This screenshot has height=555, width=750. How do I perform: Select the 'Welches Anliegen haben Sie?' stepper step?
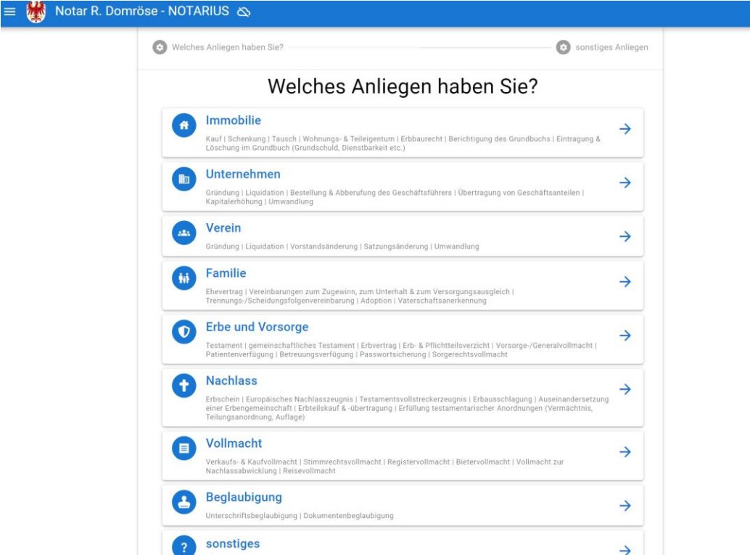pos(218,48)
